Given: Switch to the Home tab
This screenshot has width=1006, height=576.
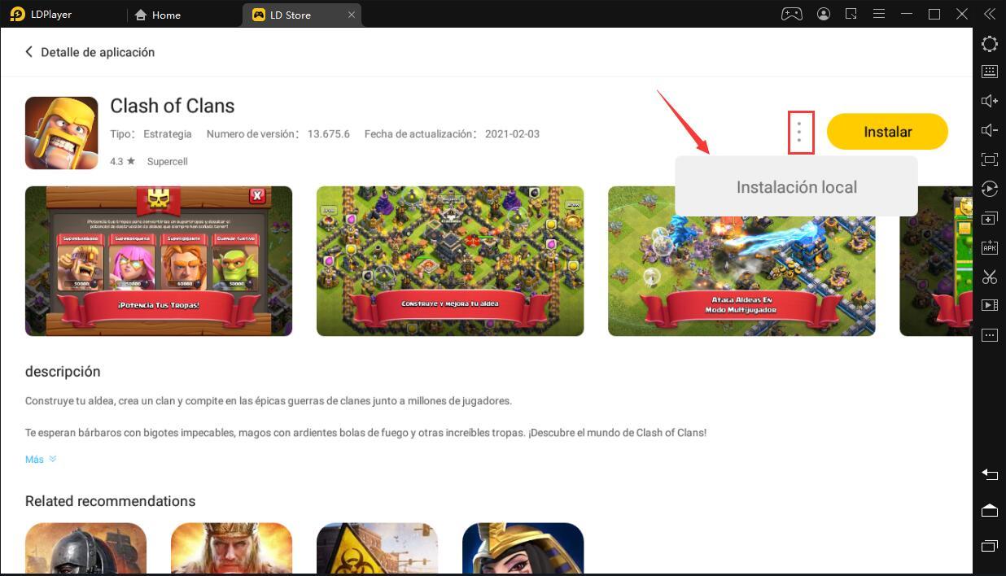Looking at the screenshot, I should tap(157, 15).
